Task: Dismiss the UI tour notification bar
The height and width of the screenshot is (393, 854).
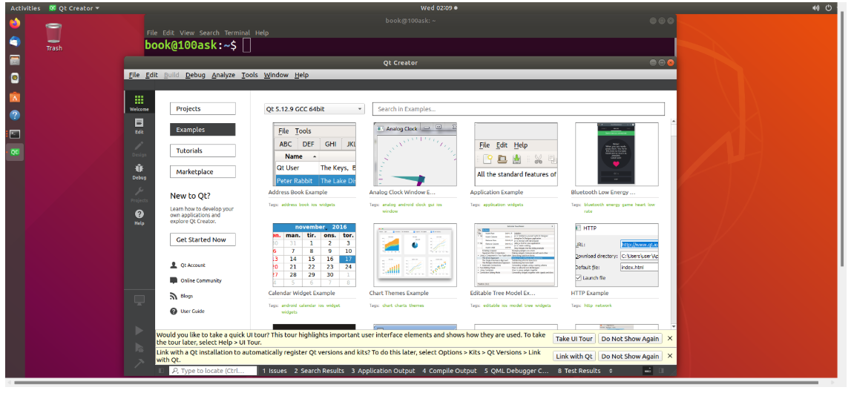Action: pyautogui.click(x=670, y=339)
